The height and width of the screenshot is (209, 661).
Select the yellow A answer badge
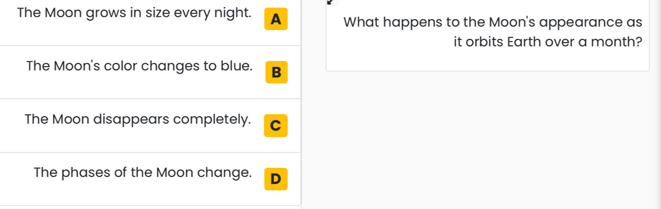pyautogui.click(x=276, y=19)
